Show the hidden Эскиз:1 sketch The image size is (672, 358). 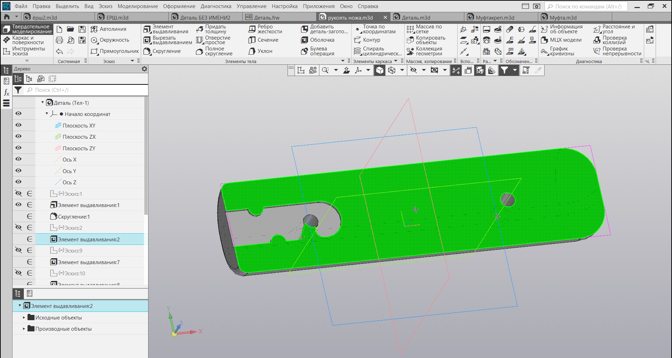click(19, 193)
